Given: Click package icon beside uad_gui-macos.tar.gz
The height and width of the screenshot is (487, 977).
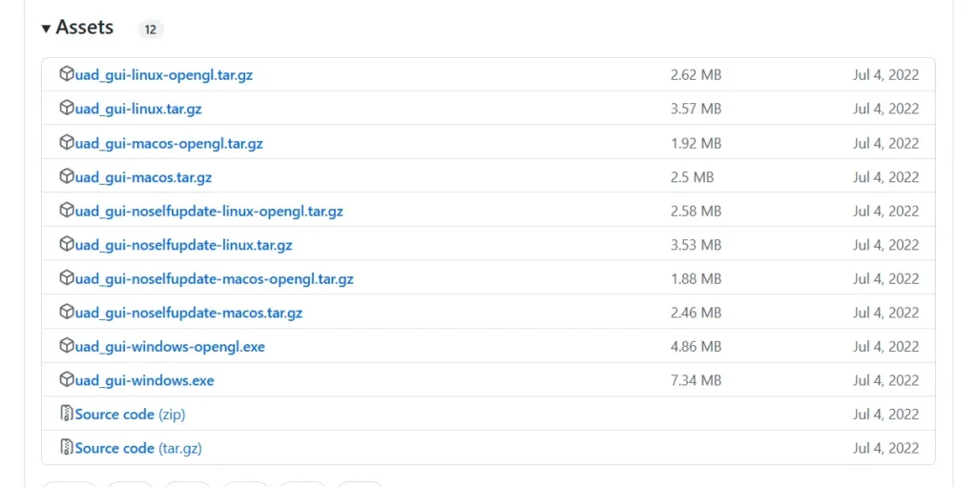Looking at the screenshot, I should click(66, 176).
